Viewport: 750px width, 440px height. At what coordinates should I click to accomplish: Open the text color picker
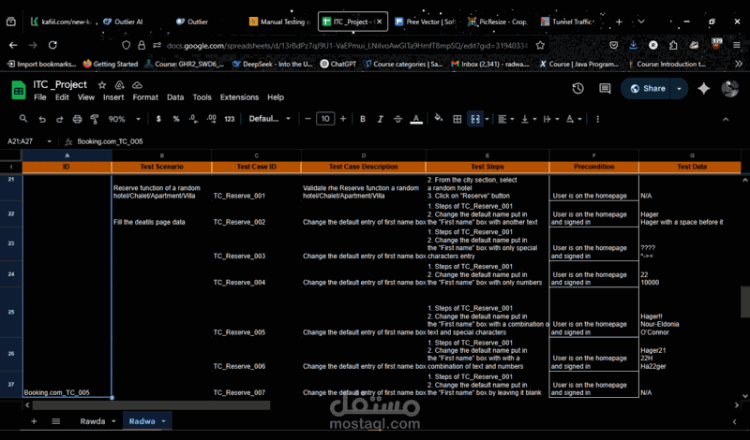(x=416, y=119)
